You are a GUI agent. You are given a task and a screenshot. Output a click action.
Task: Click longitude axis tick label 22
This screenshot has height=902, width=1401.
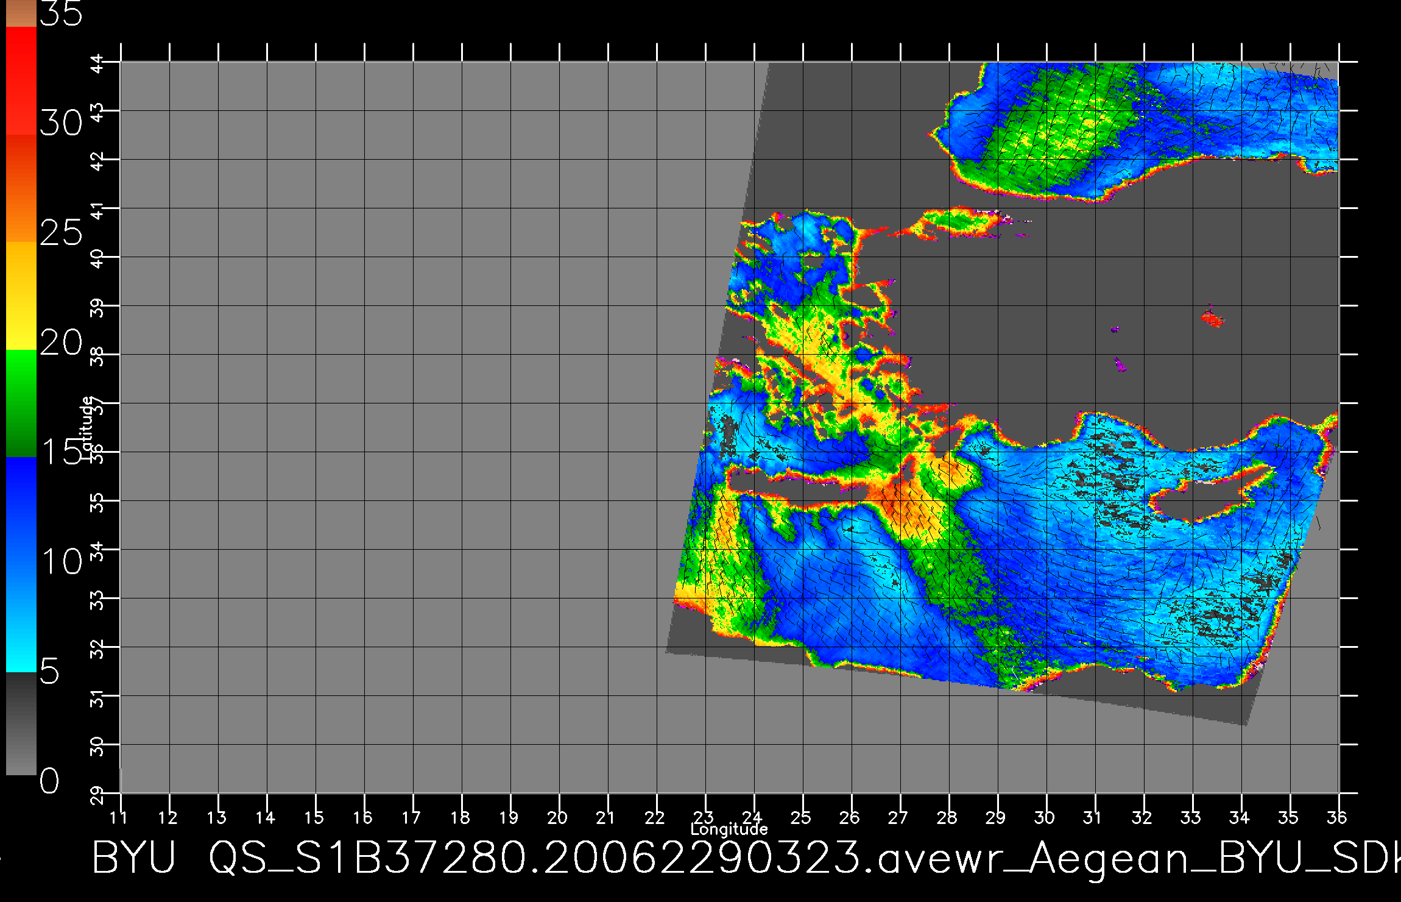655,817
